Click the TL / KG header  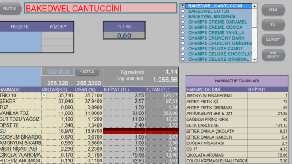[x=124, y=27]
